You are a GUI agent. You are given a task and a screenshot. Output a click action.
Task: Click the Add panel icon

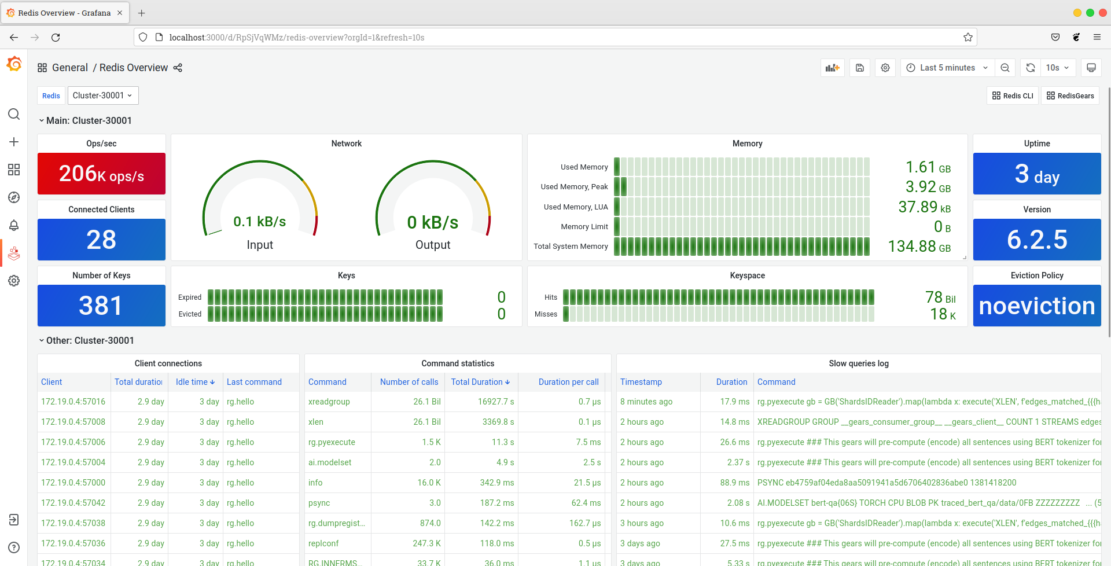[833, 68]
